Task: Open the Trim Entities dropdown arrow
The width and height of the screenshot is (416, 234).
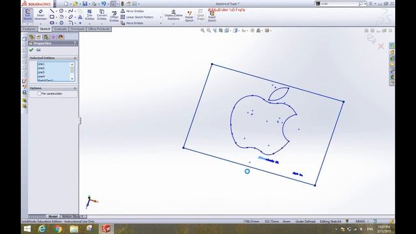Action: 90,24
